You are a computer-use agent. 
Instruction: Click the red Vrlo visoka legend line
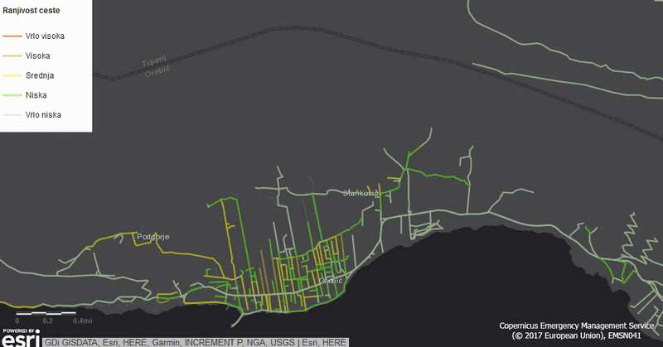[x=12, y=36]
